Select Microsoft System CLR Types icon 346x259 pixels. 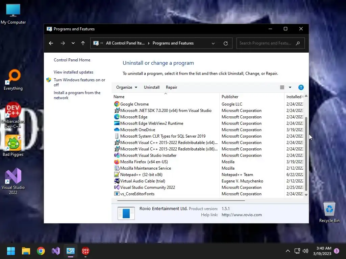coord(117,136)
